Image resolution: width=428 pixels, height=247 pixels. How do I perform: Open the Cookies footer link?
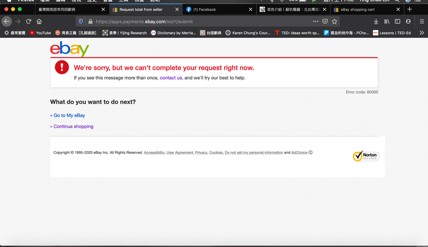[x=216, y=152]
